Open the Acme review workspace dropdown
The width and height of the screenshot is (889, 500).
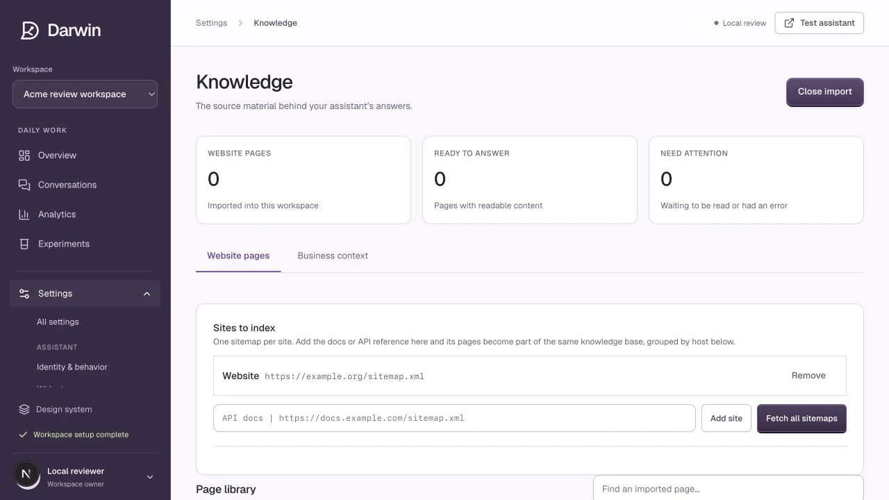point(85,94)
